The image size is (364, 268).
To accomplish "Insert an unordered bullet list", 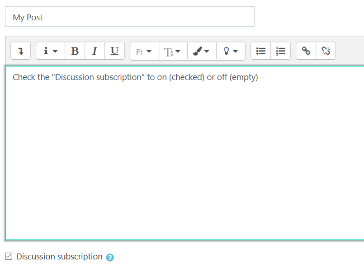I will pos(260,51).
